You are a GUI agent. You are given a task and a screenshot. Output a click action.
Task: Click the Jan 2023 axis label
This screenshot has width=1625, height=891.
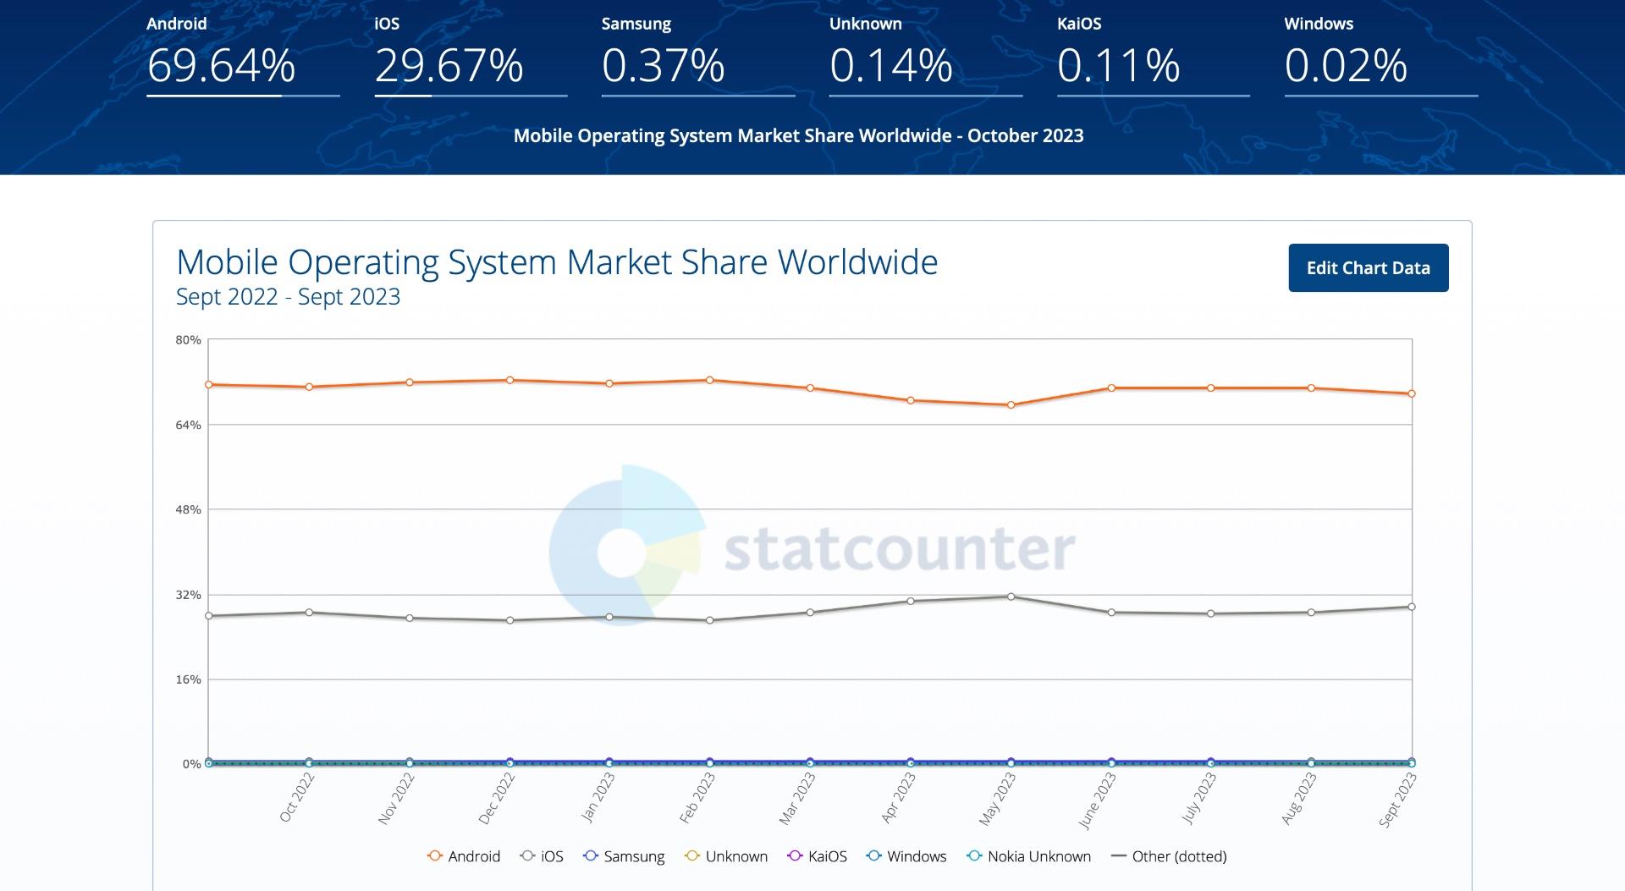(598, 798)
